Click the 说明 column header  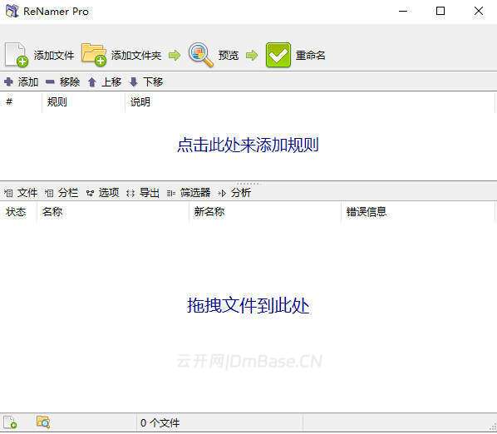(x=310, y=101)
